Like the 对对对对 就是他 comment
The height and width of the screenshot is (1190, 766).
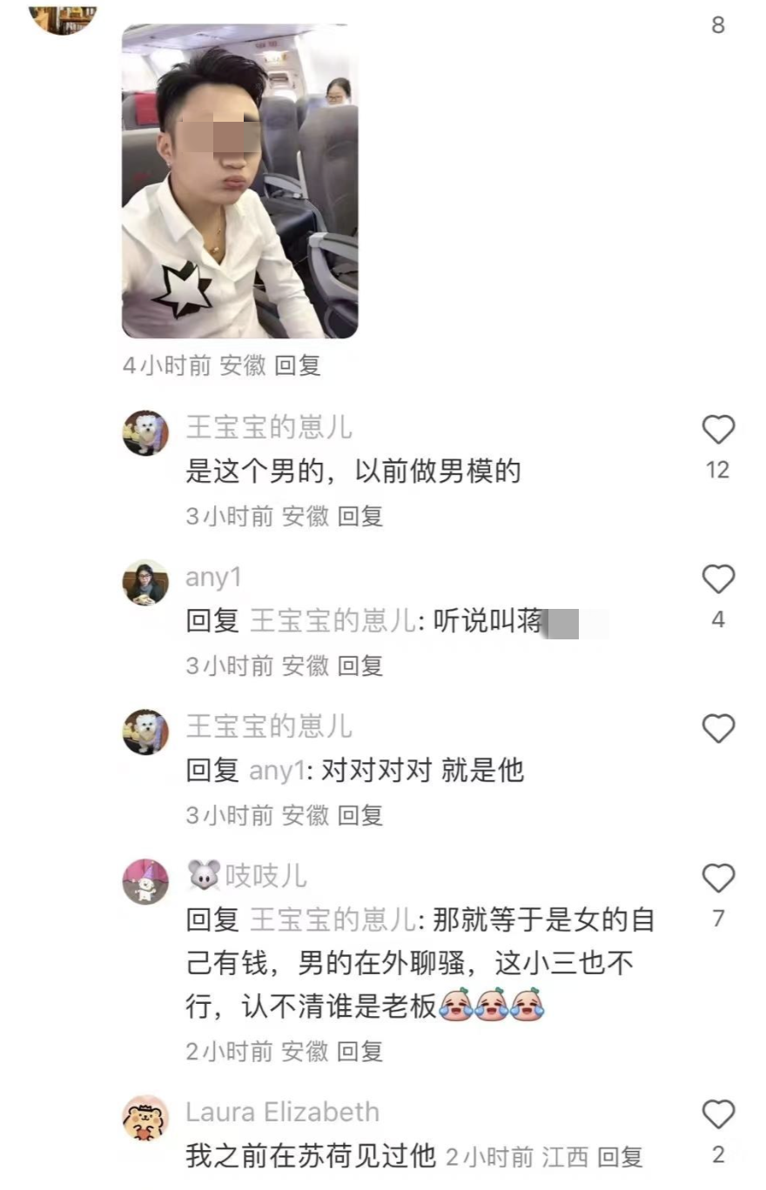point(718,729)
